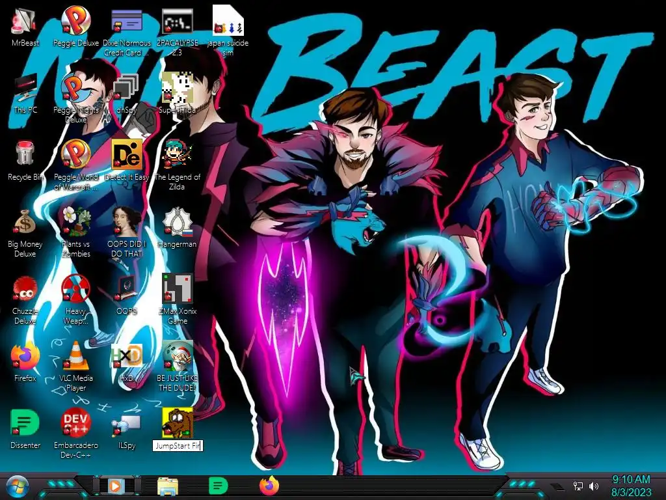Open network status tray icon

pos(578,486)
